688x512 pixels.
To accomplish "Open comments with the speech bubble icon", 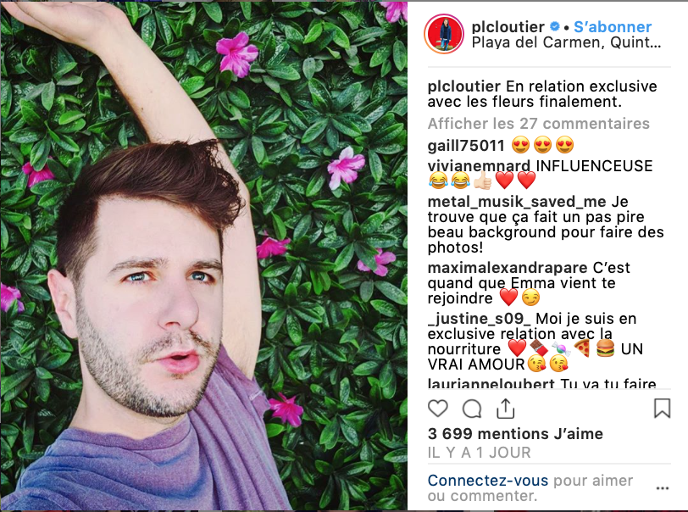I will tap(472, 409).
